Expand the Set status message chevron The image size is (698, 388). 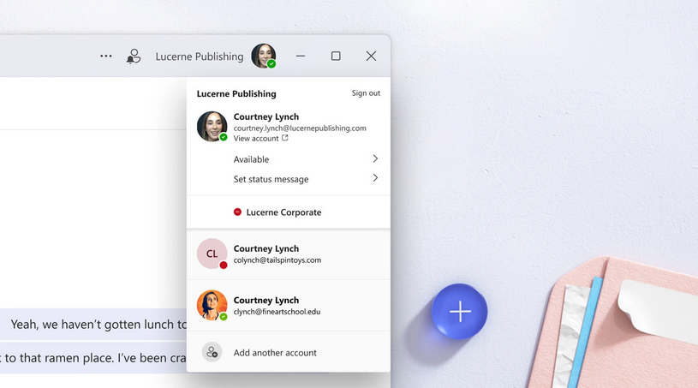[x=375, y=178]
